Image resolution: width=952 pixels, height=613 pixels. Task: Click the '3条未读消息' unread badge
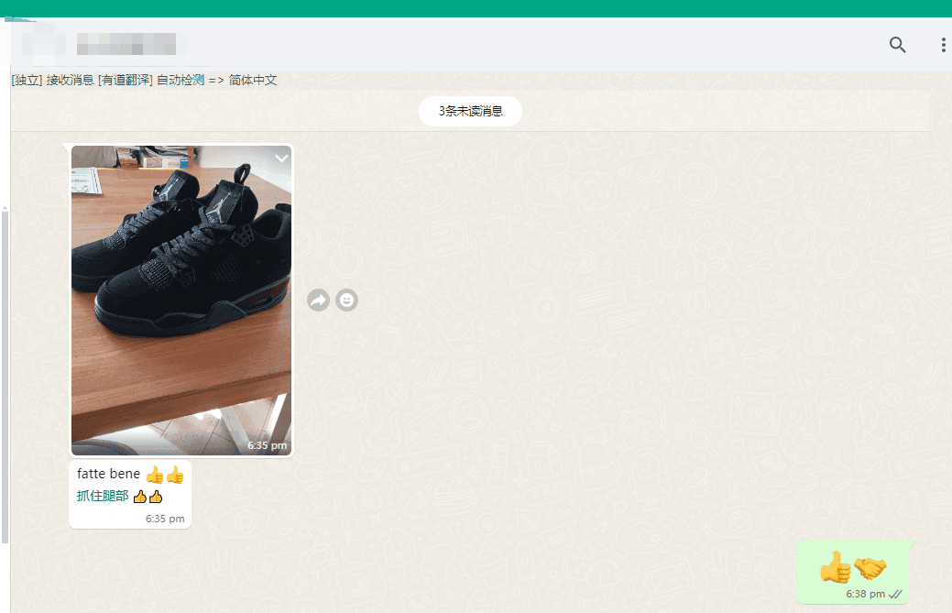tap(470, 111)
